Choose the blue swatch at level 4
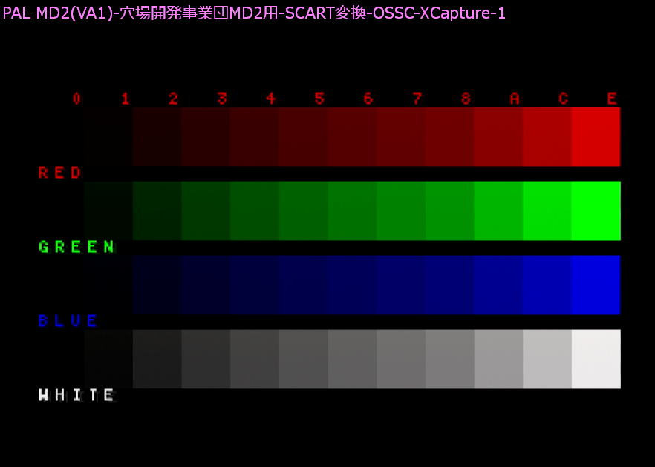 click(255, 285)
